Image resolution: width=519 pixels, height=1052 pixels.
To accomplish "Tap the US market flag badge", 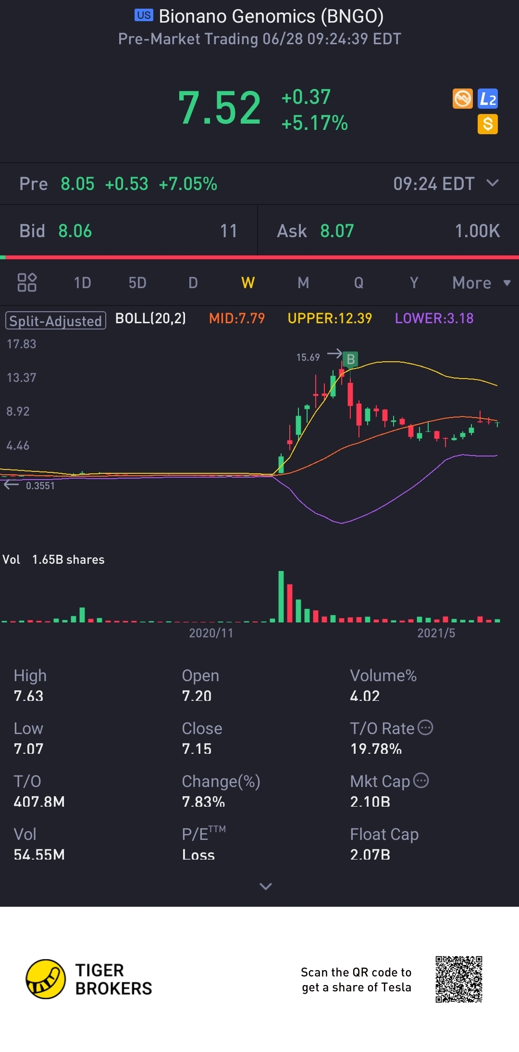I will (144, 15).
